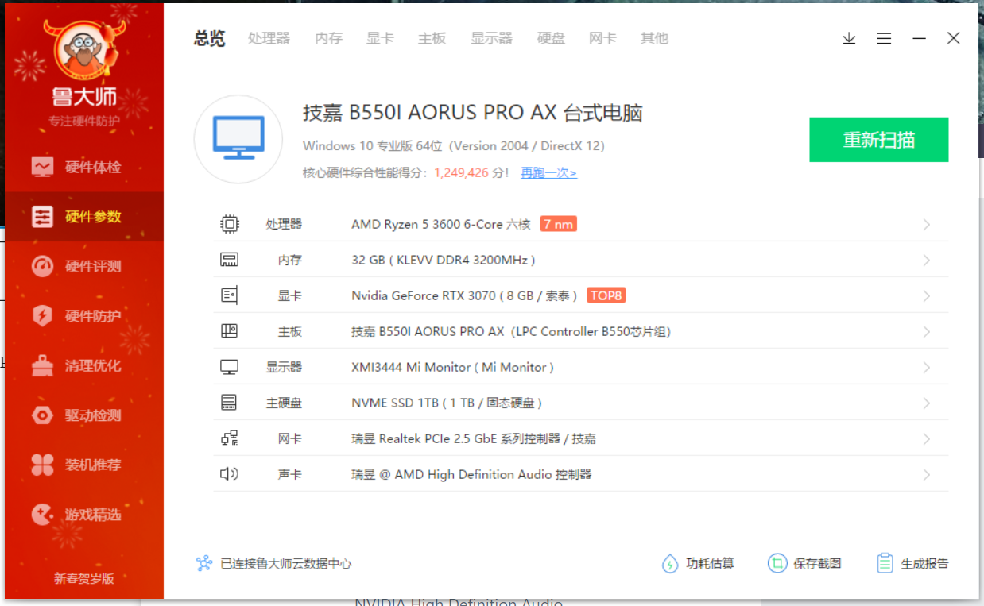Switch to the 其他 tab
984x606 pixels.
[x=654, y=38]
